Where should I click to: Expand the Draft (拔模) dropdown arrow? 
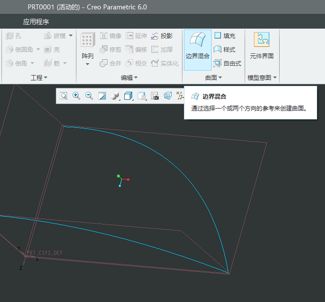point(71,36)
